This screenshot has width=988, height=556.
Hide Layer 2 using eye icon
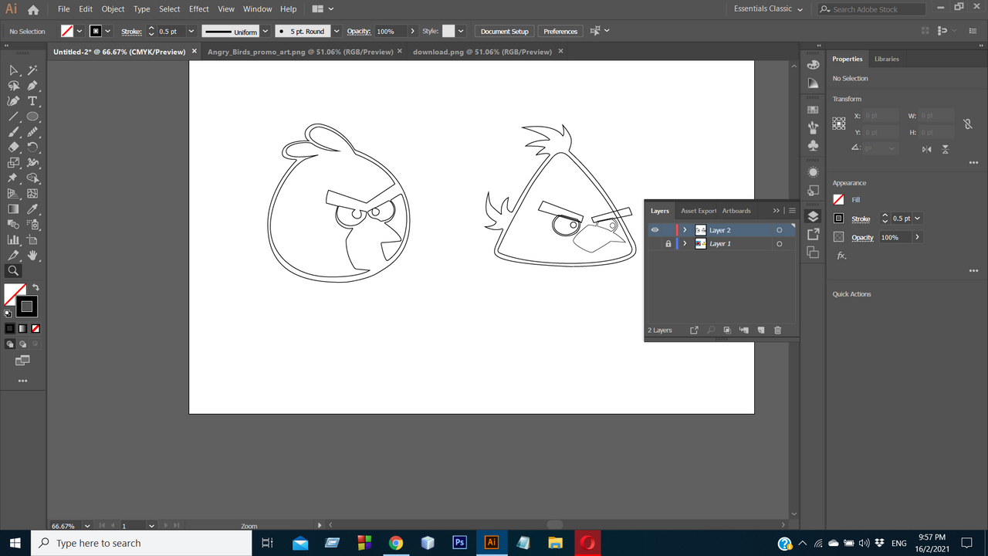tap(655, 230)
